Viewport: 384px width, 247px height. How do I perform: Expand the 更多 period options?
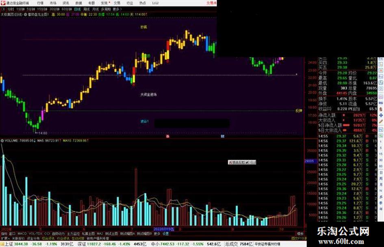pos(117,9)
